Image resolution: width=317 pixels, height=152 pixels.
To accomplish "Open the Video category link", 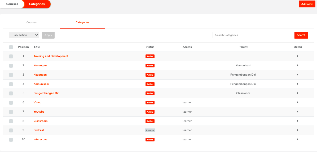I will (x=37, y=102).
